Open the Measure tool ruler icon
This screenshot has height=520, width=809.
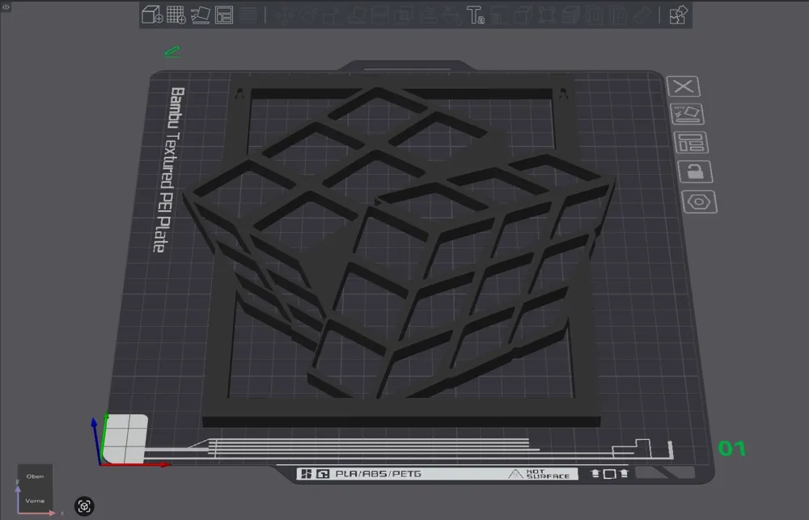click(644, 15)
